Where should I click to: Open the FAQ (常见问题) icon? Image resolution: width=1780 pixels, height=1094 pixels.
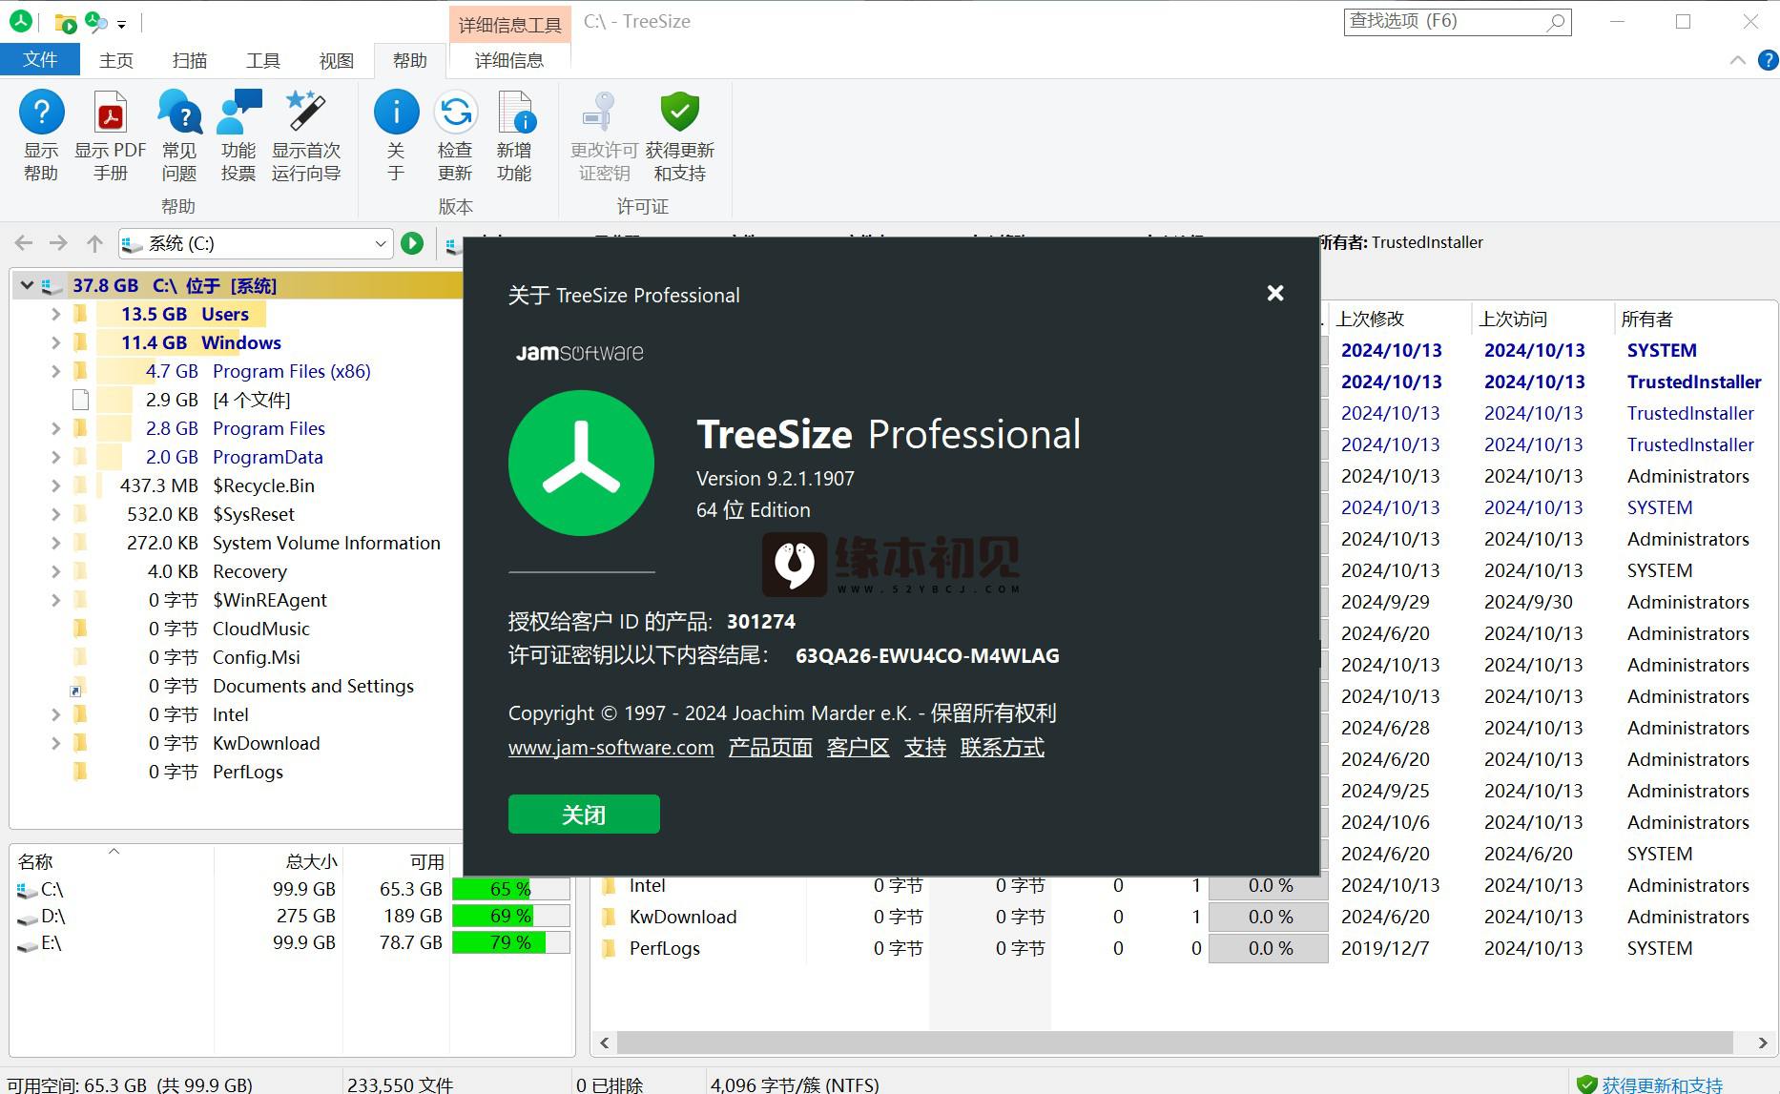coord(179,114)
